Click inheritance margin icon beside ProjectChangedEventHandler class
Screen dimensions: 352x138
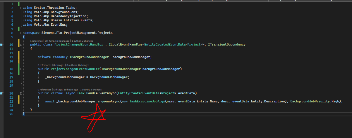tap(2, 45)
